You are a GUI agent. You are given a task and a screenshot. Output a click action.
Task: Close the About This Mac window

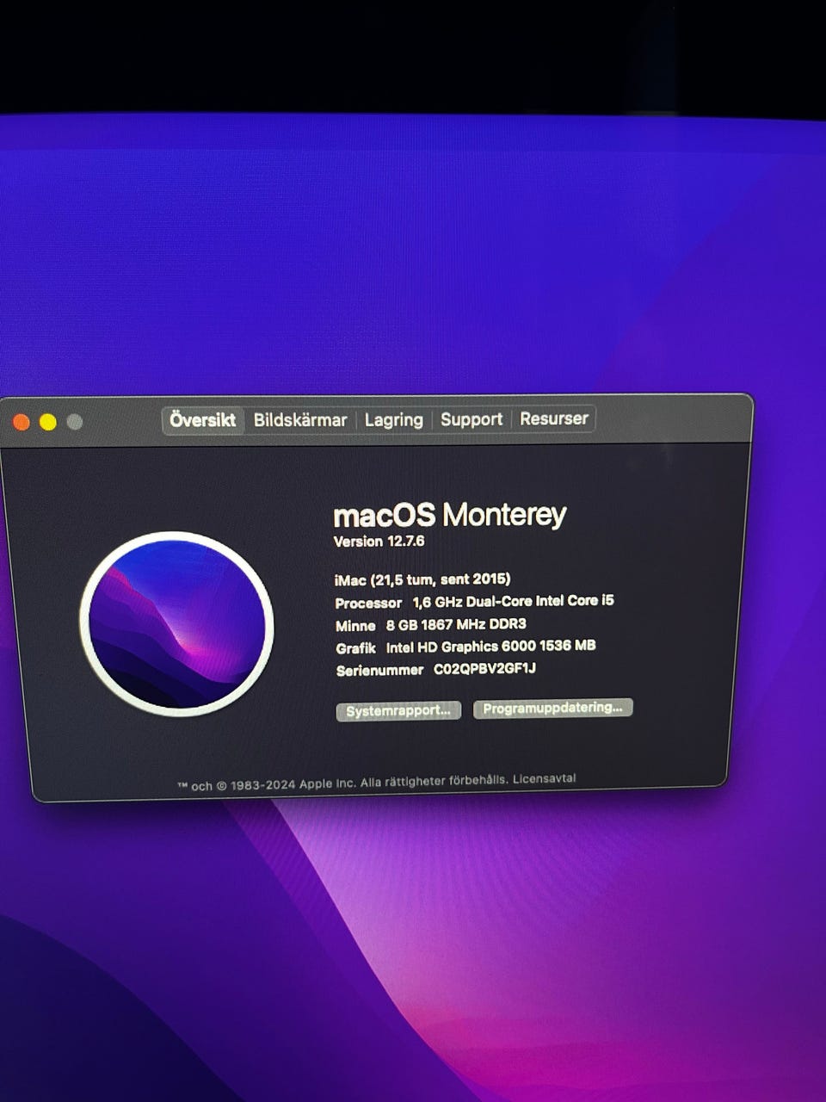tap(22, 422)
